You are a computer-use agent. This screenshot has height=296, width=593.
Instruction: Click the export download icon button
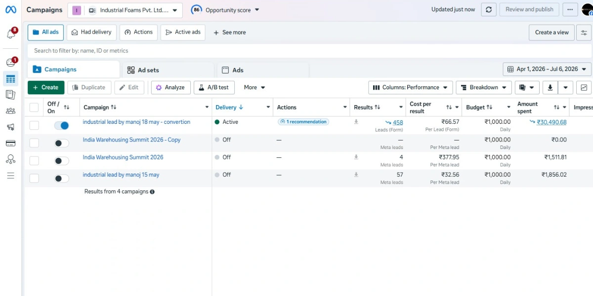550,87
